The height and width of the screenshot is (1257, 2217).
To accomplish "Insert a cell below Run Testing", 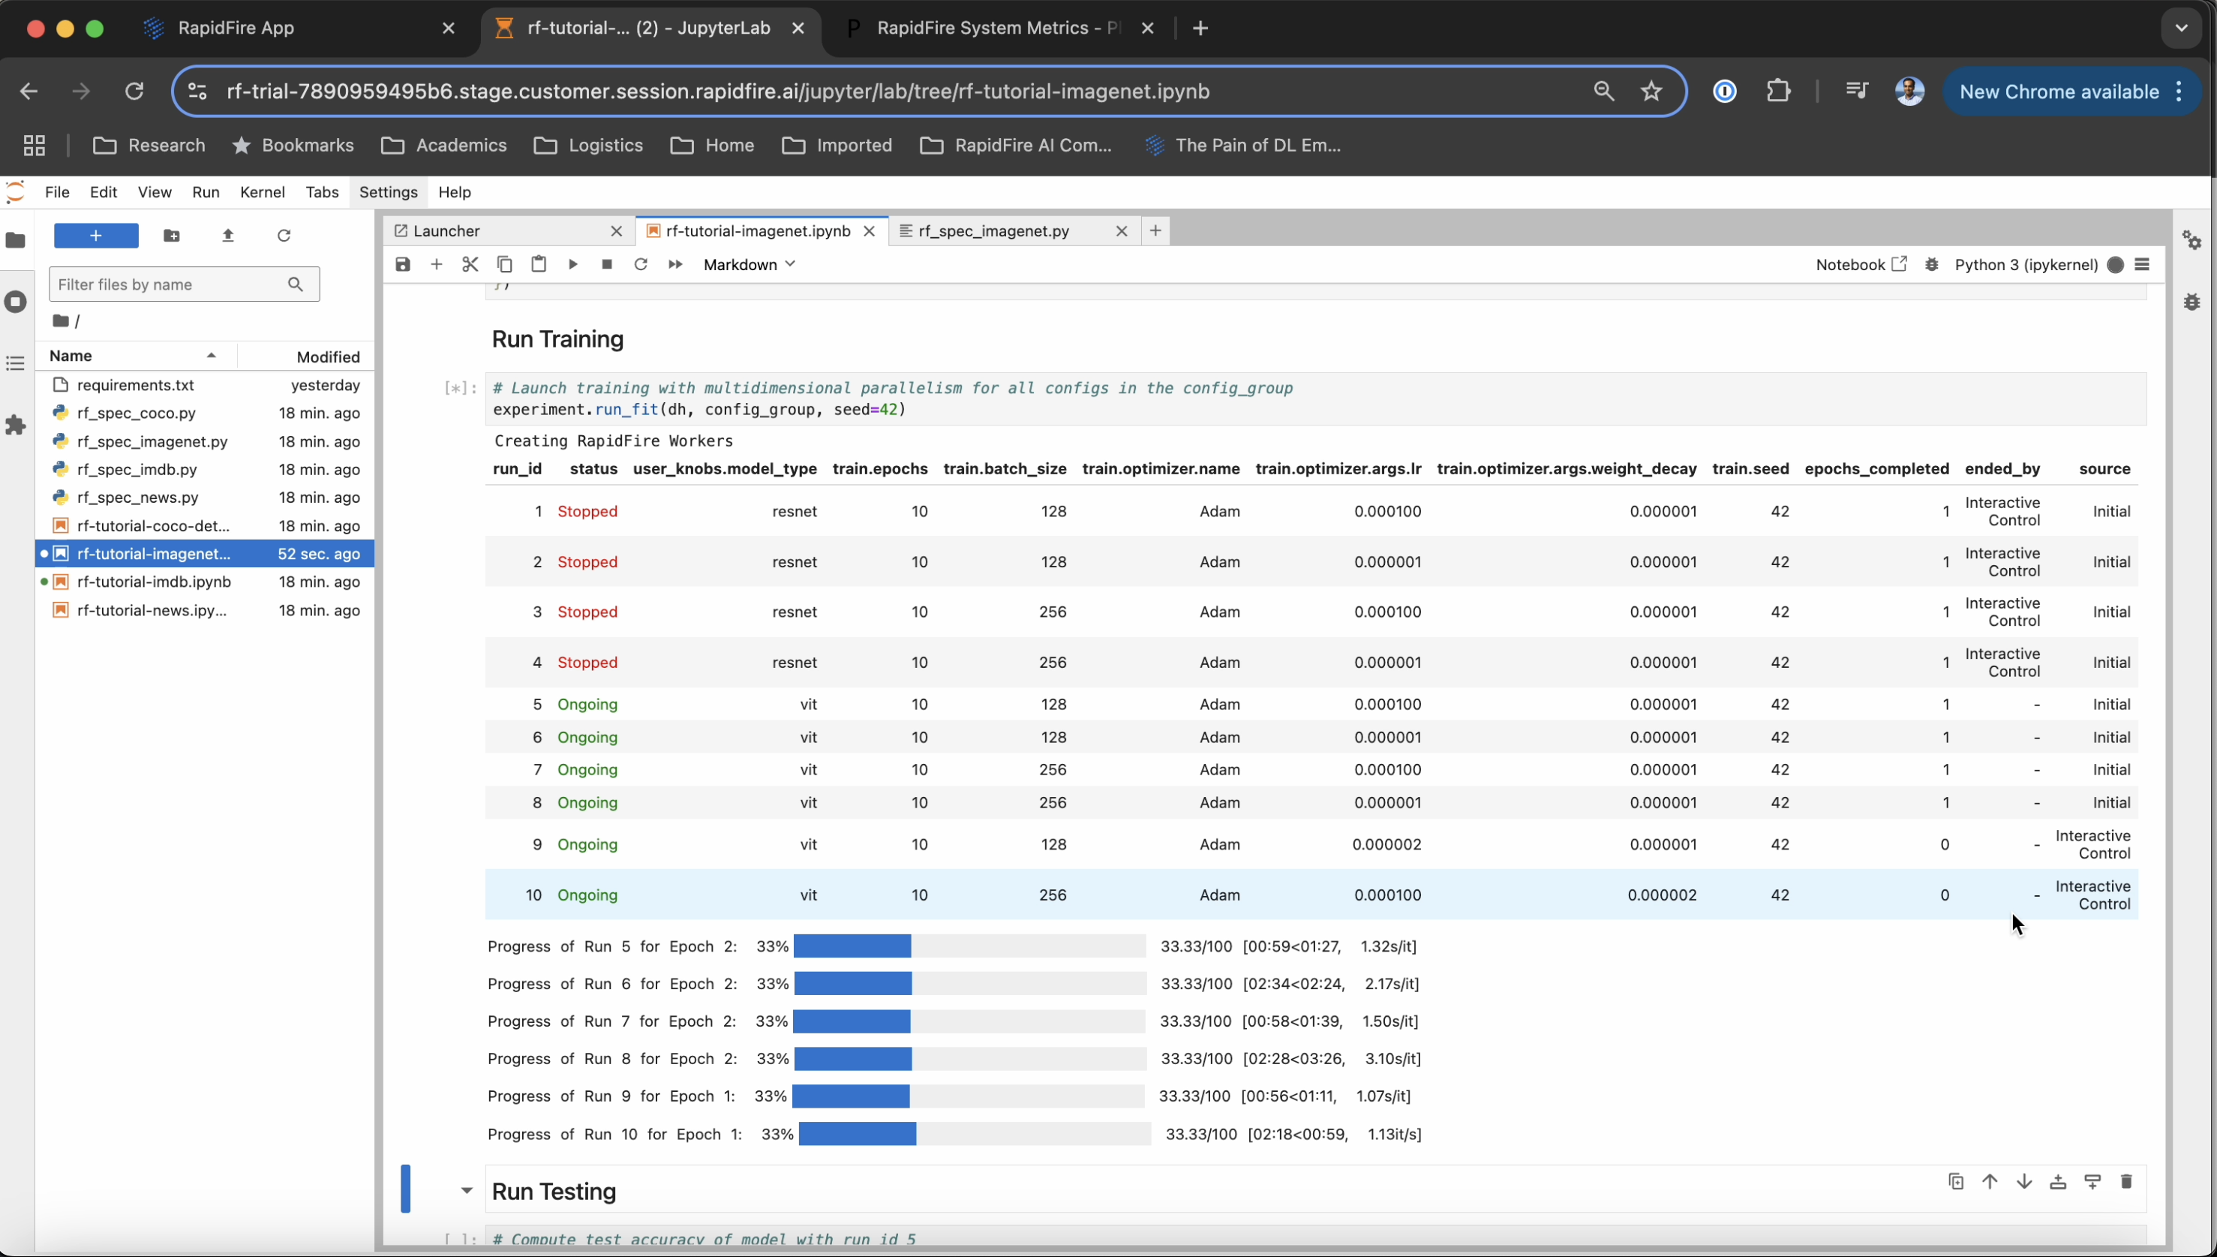I will tap(2092, 1181).
